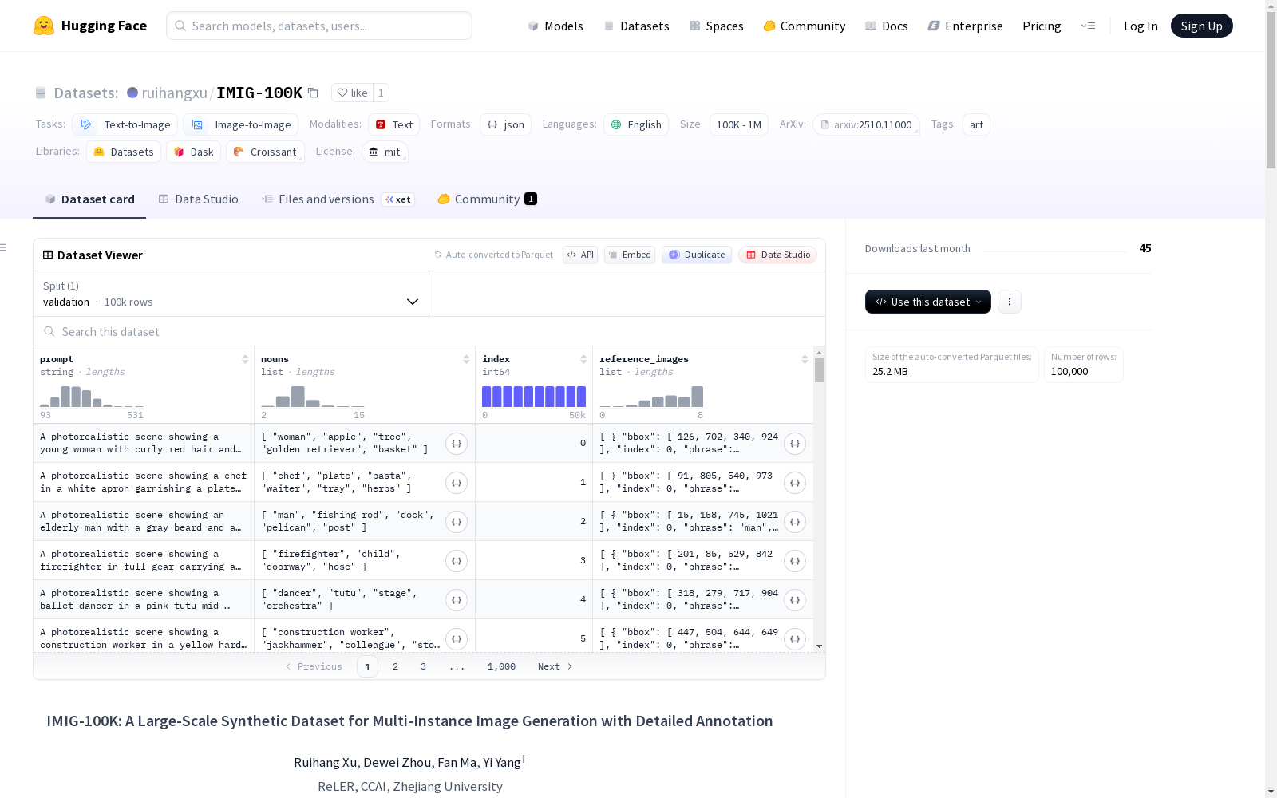The image size is (1277, 798).
Task: Click the Sign Up button
Action: (x=1201, y=26)
